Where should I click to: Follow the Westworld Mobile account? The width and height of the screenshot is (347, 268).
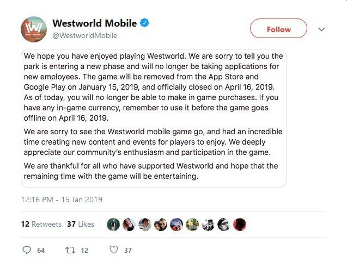(x=278, y=29)
